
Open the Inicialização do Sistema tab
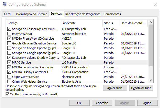(x=31, y=14)
